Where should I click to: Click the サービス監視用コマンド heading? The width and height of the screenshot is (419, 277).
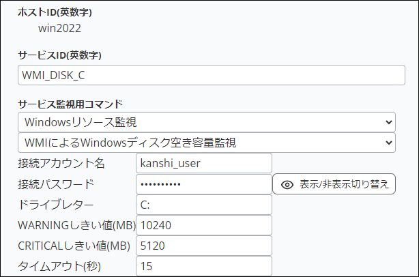click(70, 104)
